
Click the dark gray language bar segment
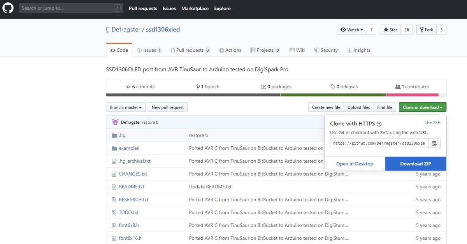click(193, 95)
